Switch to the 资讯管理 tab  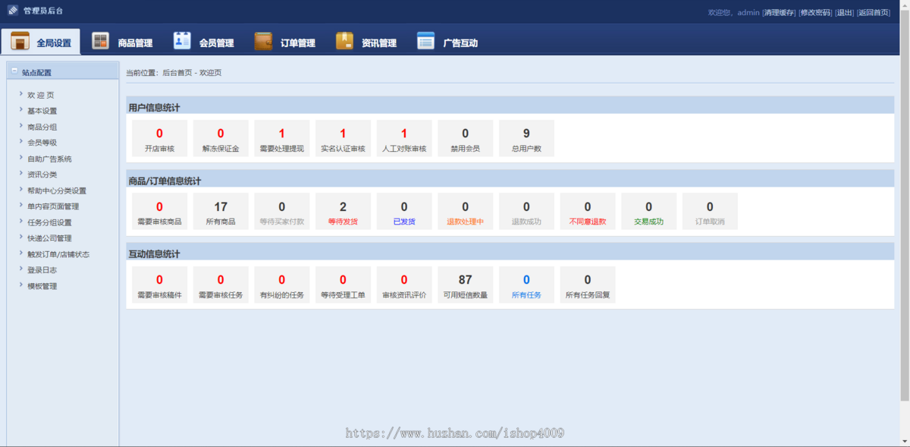[x=366, y=42]
